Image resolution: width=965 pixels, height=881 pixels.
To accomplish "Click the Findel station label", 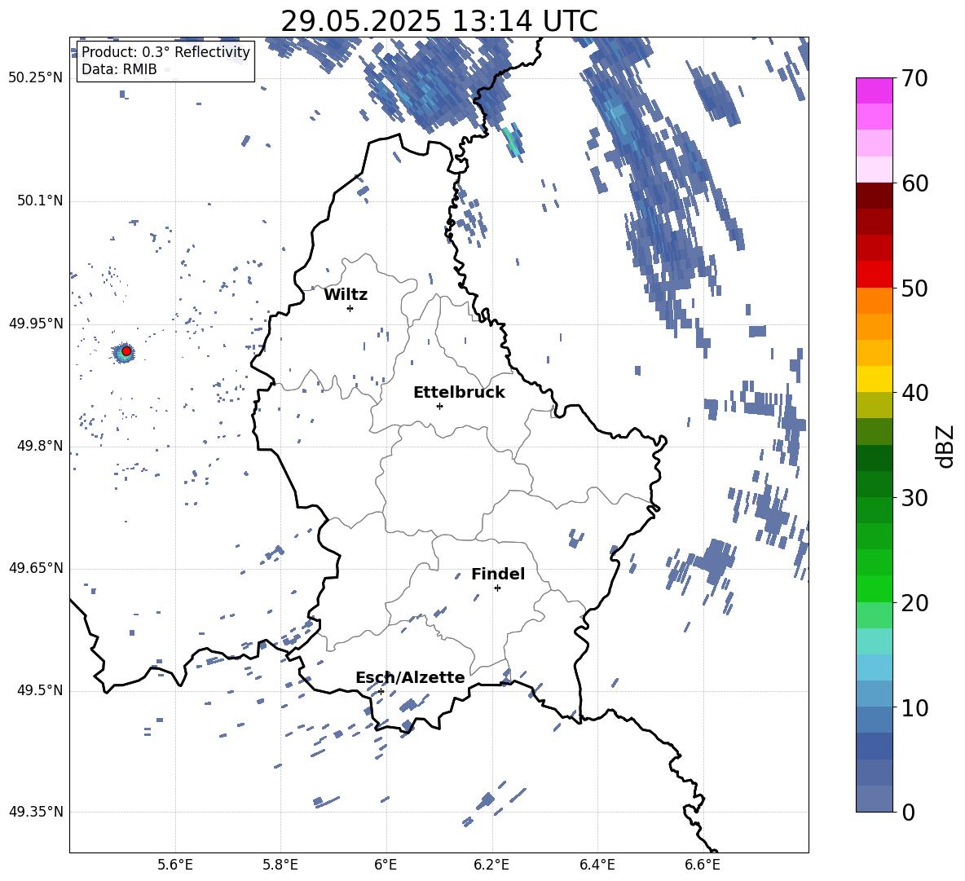I will pyautogui.click(x=498, y=574).
